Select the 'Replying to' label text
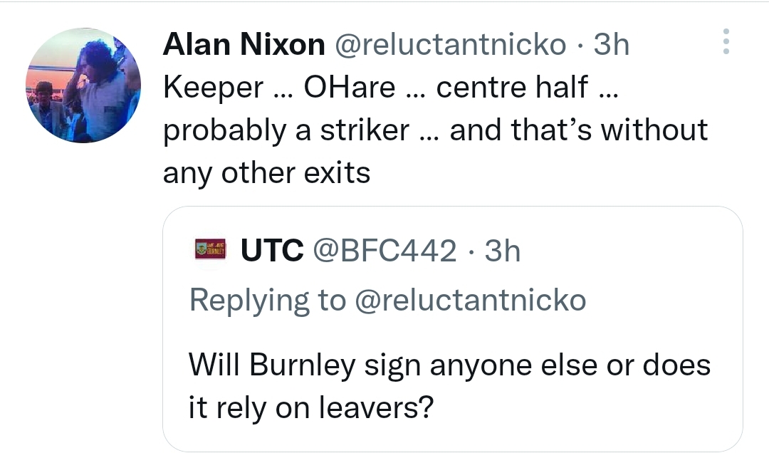 pyautogui.click(x=268, y=301)
